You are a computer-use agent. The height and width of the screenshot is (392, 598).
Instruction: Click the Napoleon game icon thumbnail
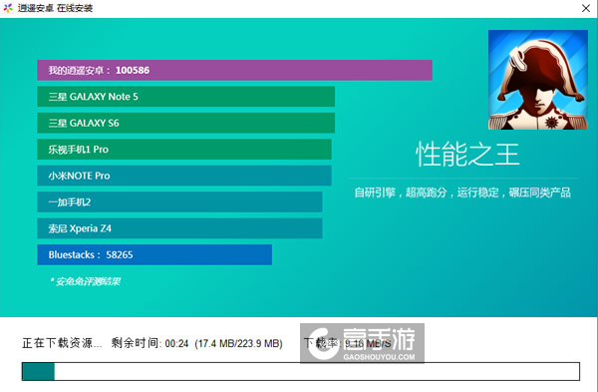(538, 80)
